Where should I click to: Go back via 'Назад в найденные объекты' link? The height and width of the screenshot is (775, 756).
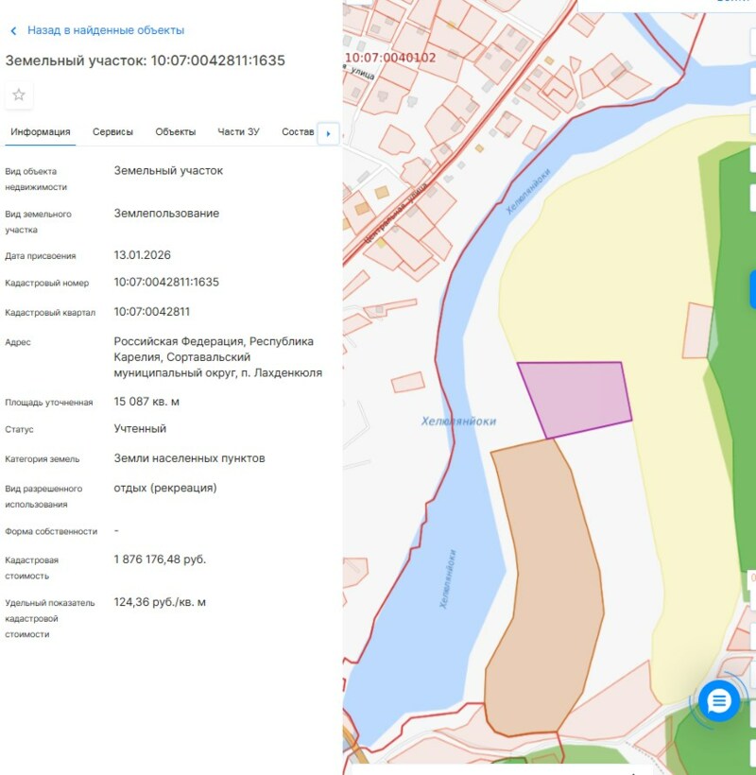(x=105, y=30)
